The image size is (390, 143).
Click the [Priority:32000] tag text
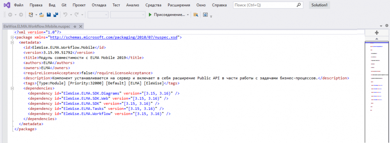[x=85, y=83]
